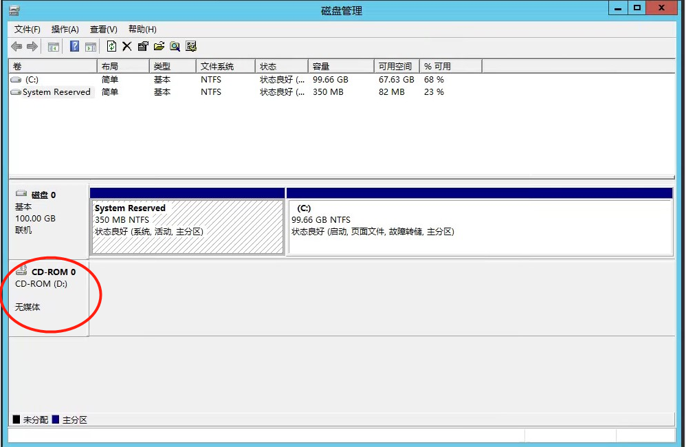Select the System Reserved volume name in list
686x447 pixels.
(57, 92)
